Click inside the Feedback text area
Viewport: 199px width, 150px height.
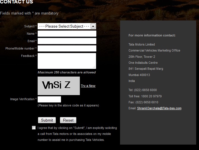(67, 61)
